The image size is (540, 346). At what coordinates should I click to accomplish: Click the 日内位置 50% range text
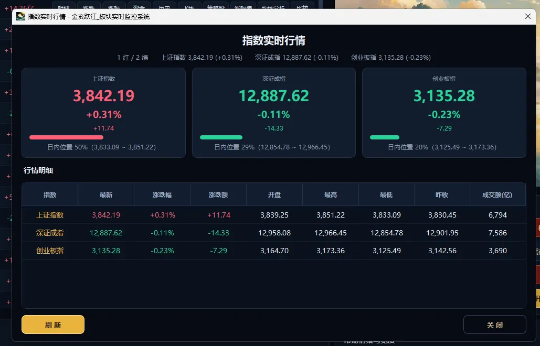click(x=102, y=147)
